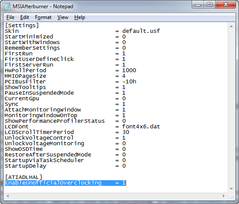The width and height of the screenshot is (239, 204).
Task: Close the Notepad window
Action: point(226,5)
